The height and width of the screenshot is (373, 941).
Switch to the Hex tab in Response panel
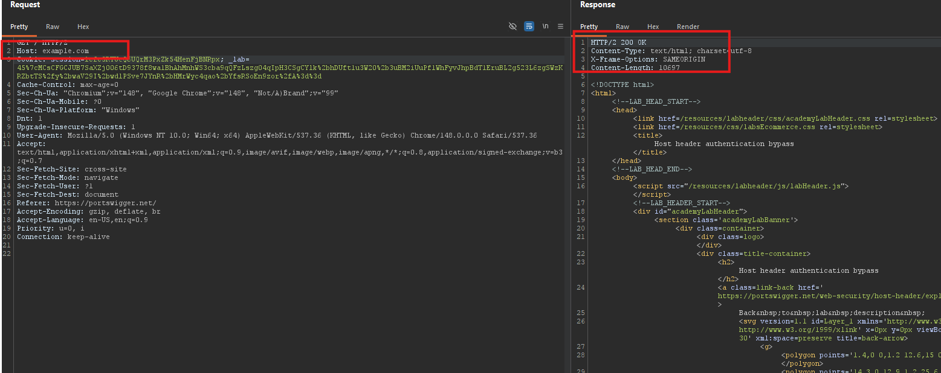(653, 27)
